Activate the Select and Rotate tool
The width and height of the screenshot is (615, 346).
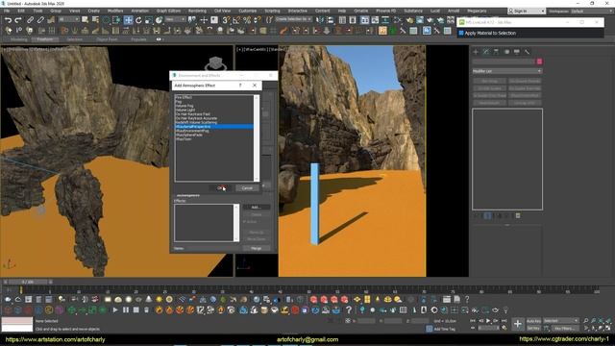138,19
